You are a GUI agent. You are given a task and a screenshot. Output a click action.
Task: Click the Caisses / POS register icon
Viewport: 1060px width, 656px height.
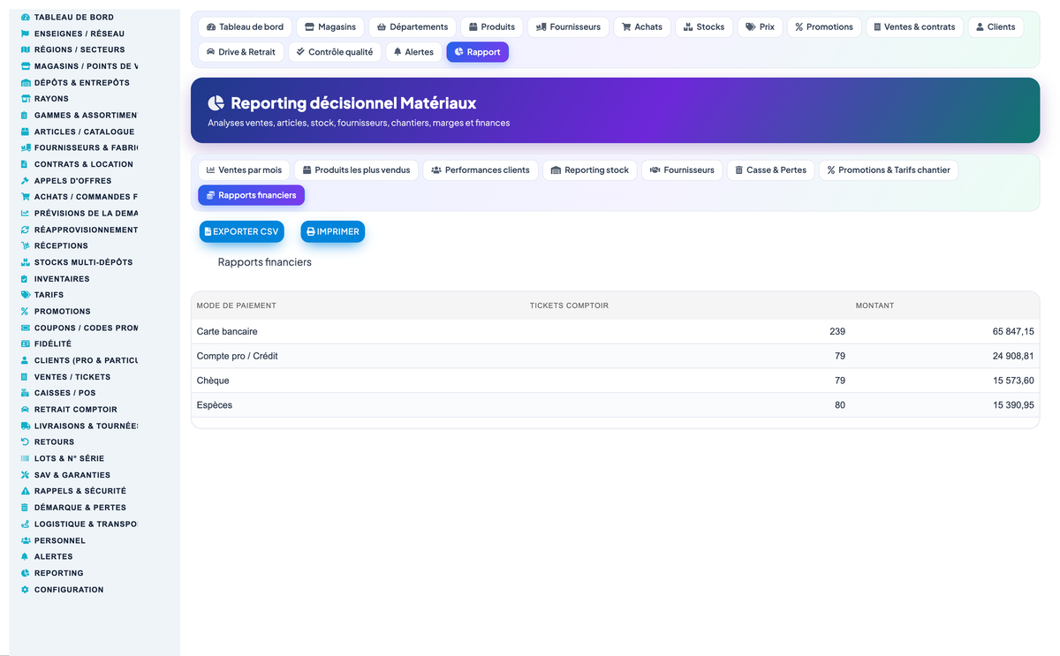pos(25,393)
